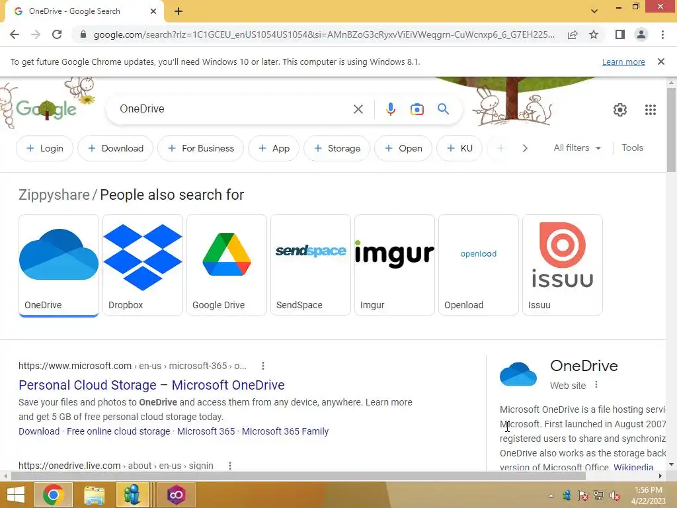Bookmark this page with the star icon
Image resolution: width=677 pixels, height=508 pixels.
(594, 34)
